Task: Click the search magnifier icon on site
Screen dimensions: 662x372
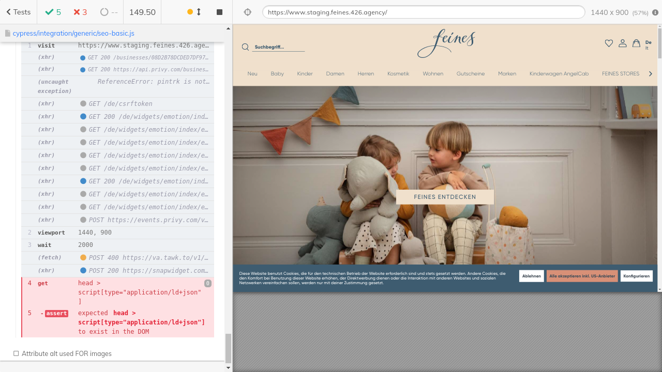Action: (x=245, y=48)
